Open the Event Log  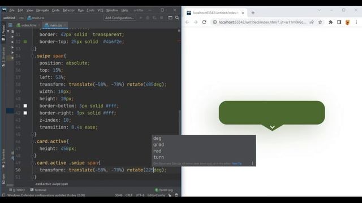tap(164, 190)
